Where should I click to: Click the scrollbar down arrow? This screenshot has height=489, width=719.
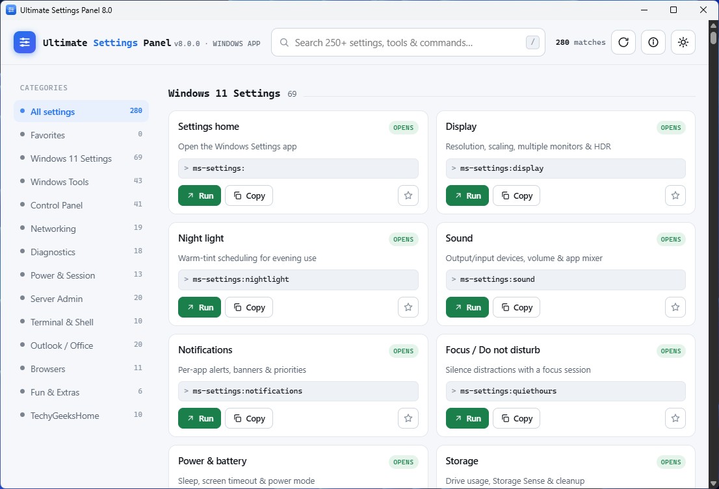click(x=714, y=483)
